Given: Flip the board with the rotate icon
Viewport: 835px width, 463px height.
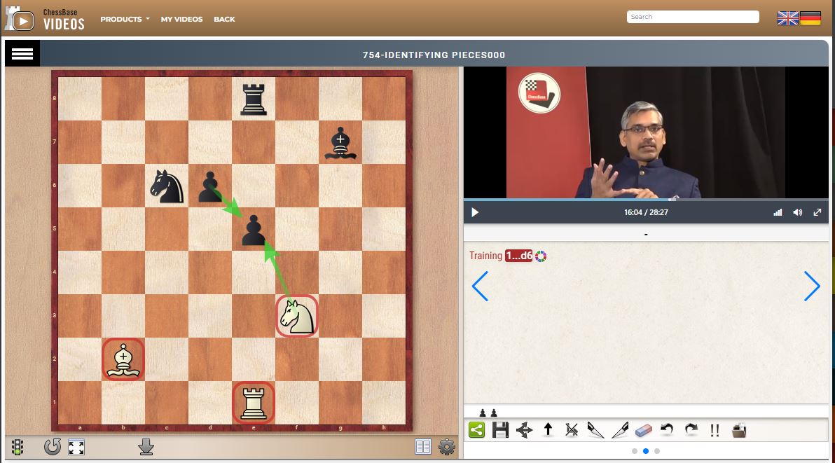Looking at the screenshot, I should point(52,447).
